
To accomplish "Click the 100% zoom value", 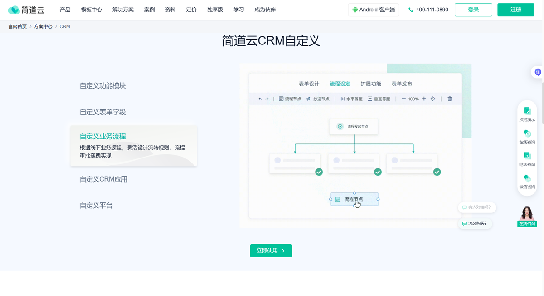I will pos(413,99).
